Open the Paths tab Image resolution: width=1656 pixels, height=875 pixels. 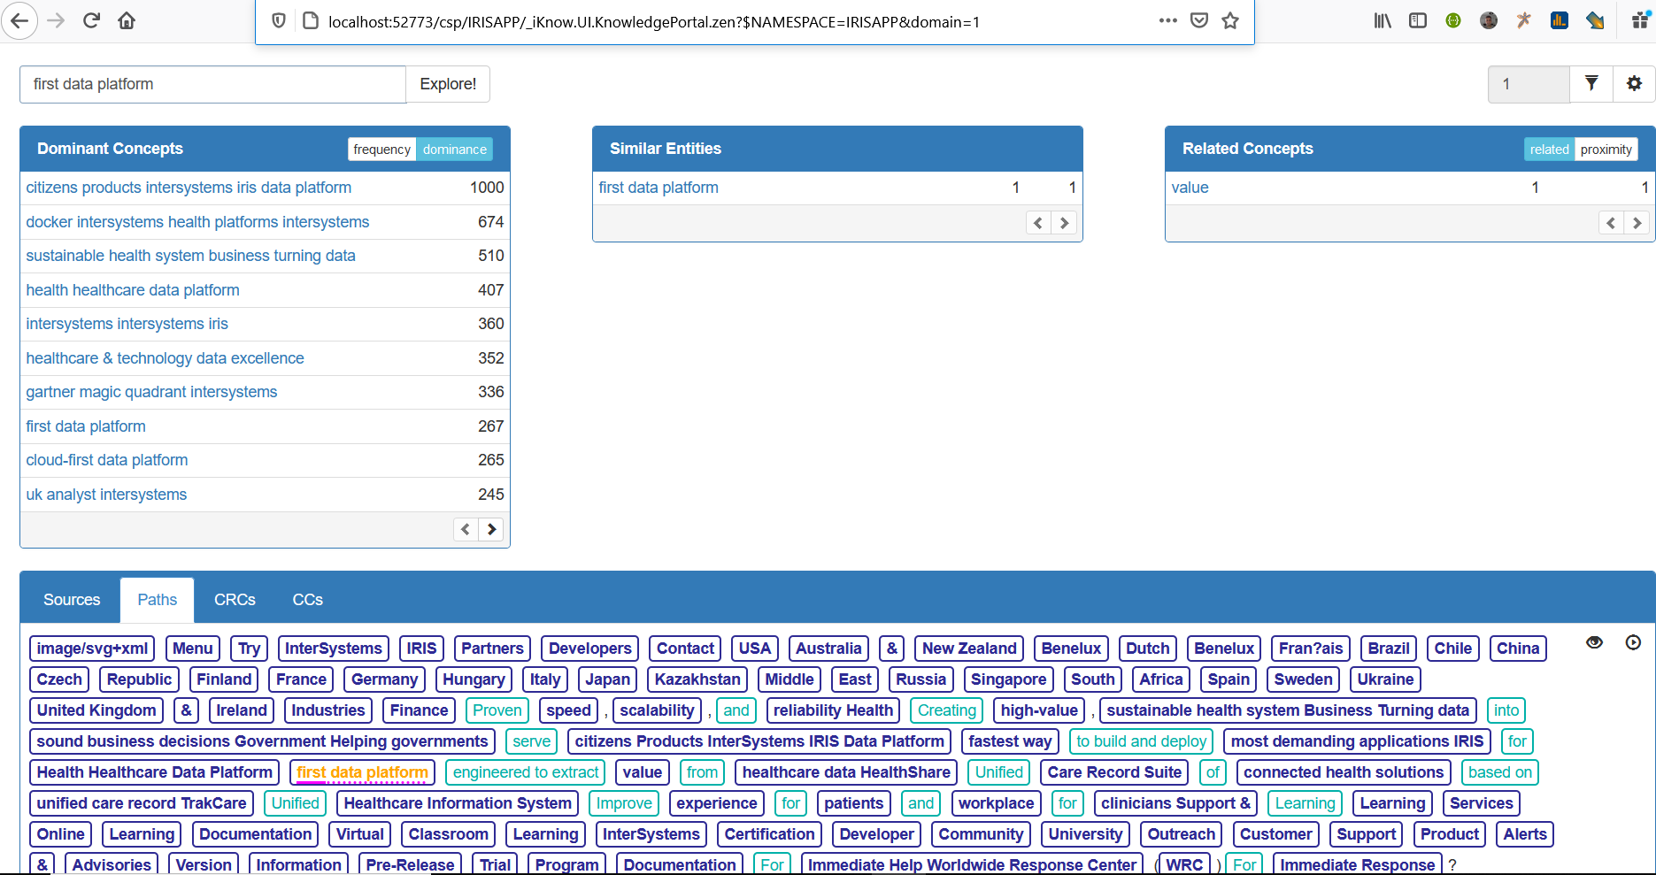click(x=158, y=600)
